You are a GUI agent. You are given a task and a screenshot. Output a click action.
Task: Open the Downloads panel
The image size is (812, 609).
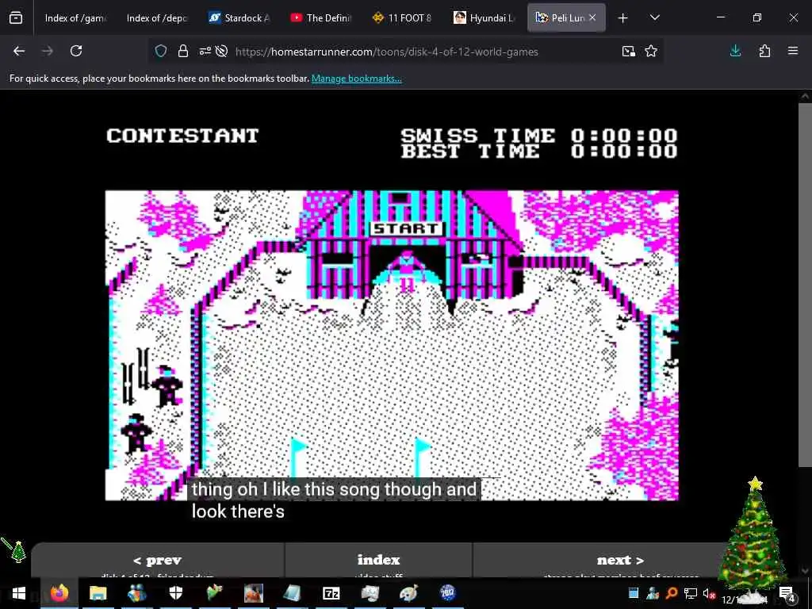[x=735, y=51]
